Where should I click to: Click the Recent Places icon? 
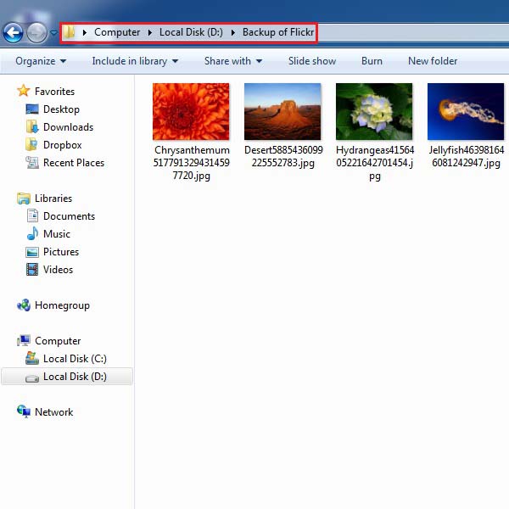click(32, 163)
